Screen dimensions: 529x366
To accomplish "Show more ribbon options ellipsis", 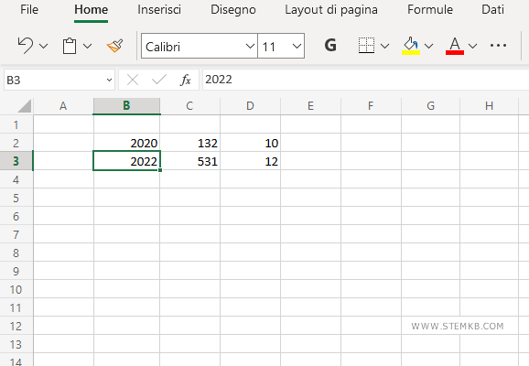I will pos(498,45).
